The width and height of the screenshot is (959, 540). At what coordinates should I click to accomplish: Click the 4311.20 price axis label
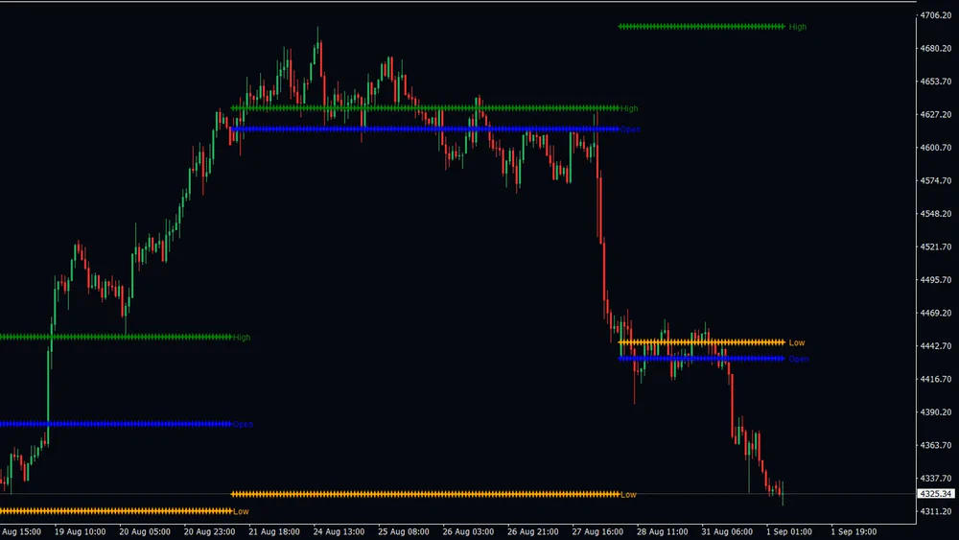936,510
